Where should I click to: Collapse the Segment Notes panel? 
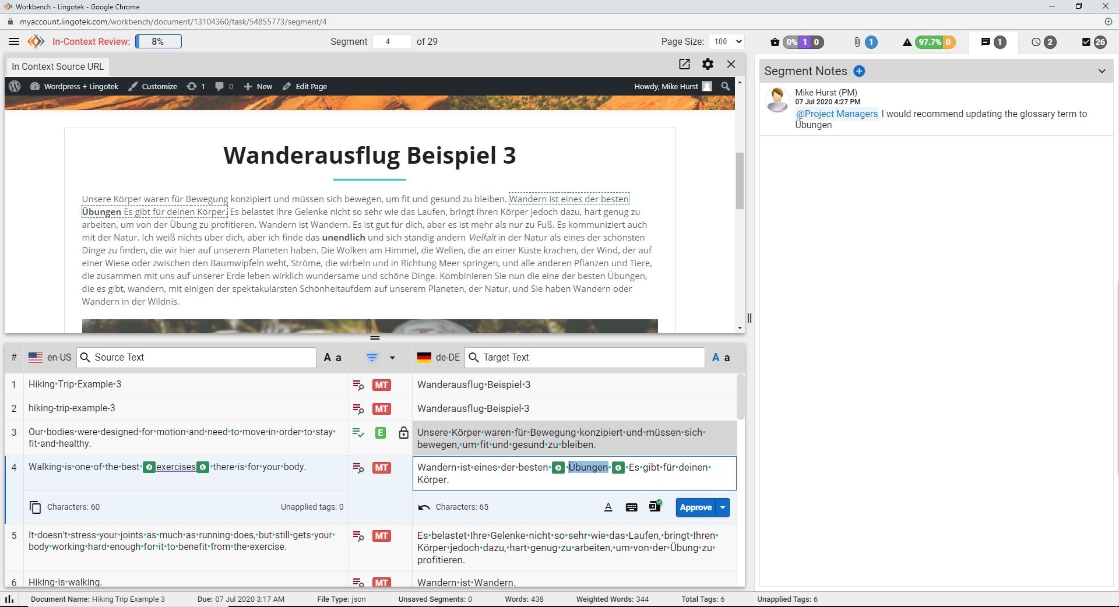click(1102, 71)
